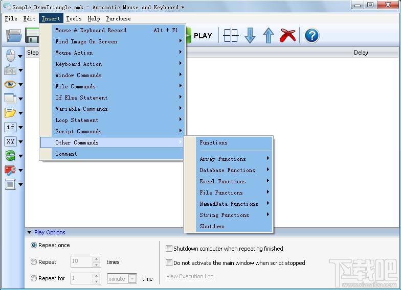The image size is (401, 290).
Task: Select Functions in the submenu
Action: pyautogui.click(x=228, y=143)
